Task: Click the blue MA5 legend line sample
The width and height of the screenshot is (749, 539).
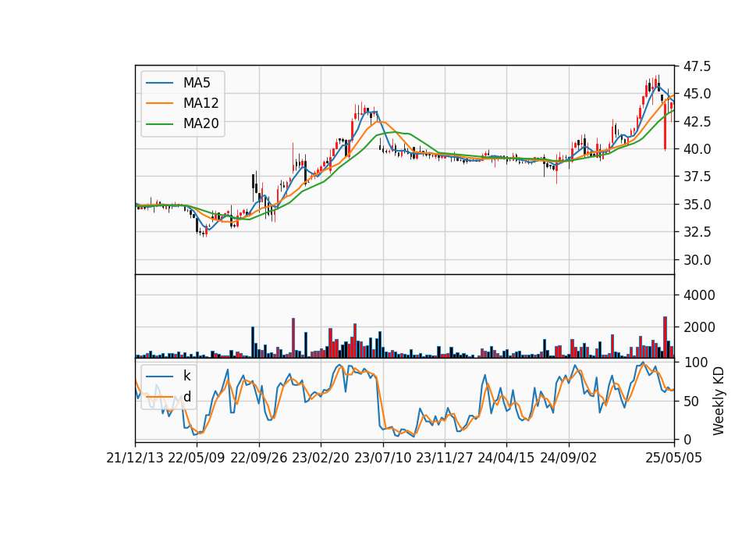Action: (159, 83)
